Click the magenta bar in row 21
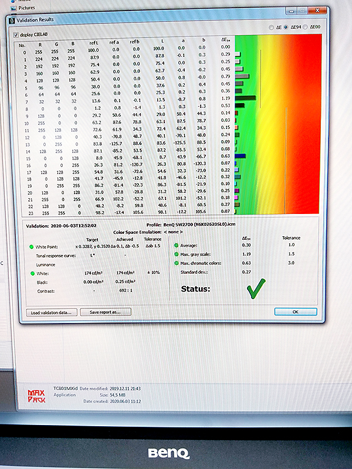352x469 pixels. tap(236, 198)
